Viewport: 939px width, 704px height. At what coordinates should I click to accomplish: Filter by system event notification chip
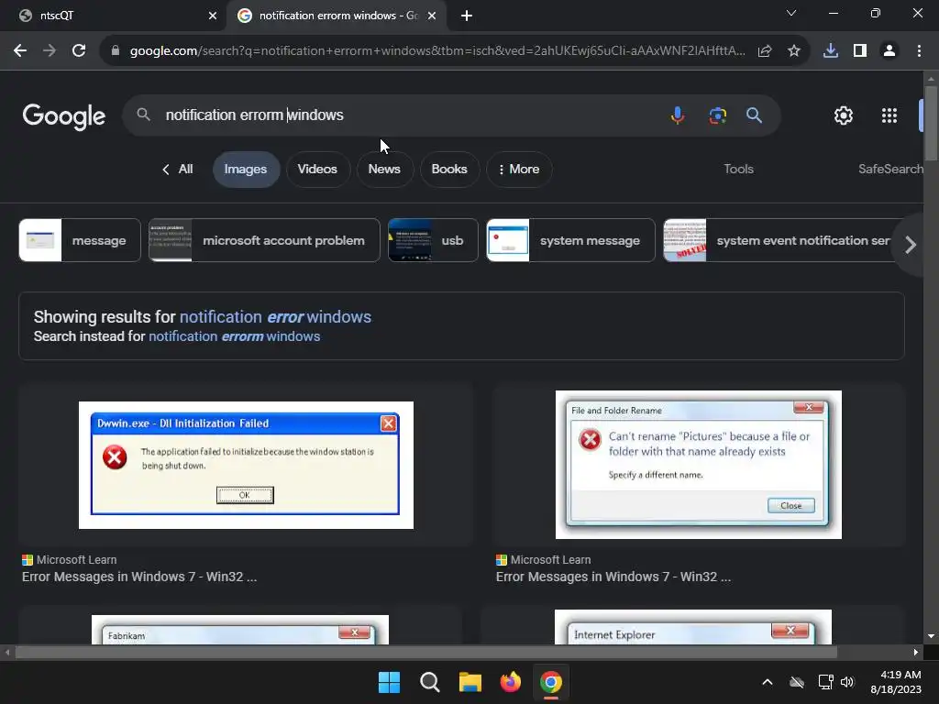pos(779,241)
